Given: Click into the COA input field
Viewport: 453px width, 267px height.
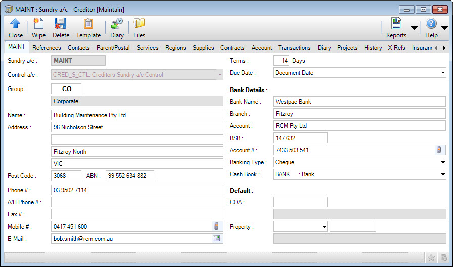Looking at the screenshot, I should pyautogui.click(x=300, y=202).
